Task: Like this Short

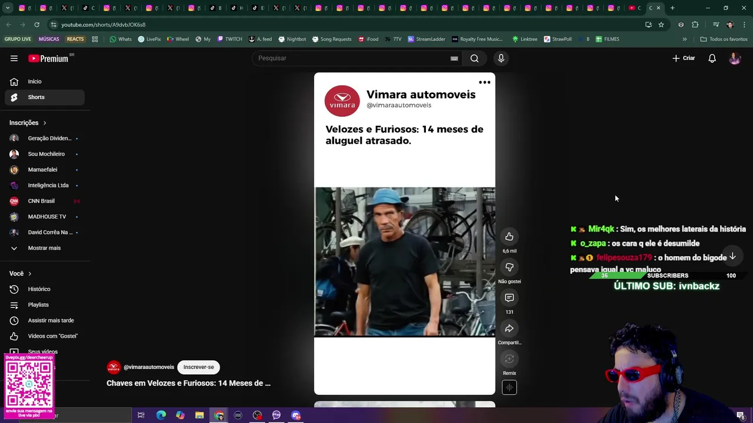Action: click(x=509, y=237)
